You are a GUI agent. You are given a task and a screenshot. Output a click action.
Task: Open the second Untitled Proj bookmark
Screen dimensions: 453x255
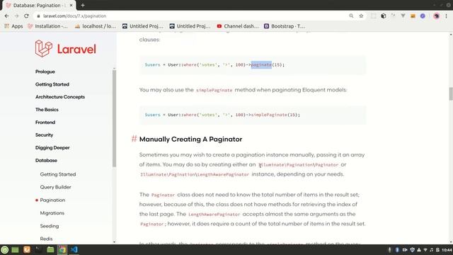pos(190,26)
